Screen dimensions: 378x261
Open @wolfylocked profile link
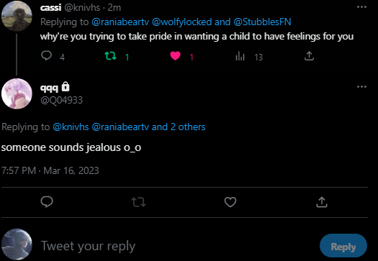tap(181, 22)
